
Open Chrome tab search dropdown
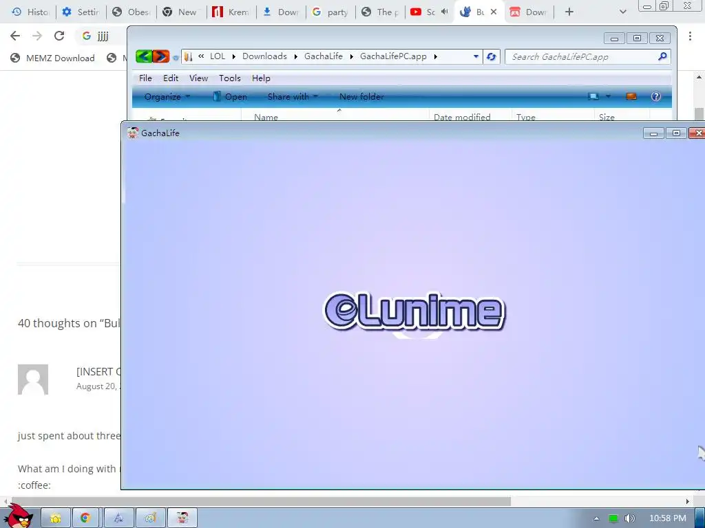[622, 12]
